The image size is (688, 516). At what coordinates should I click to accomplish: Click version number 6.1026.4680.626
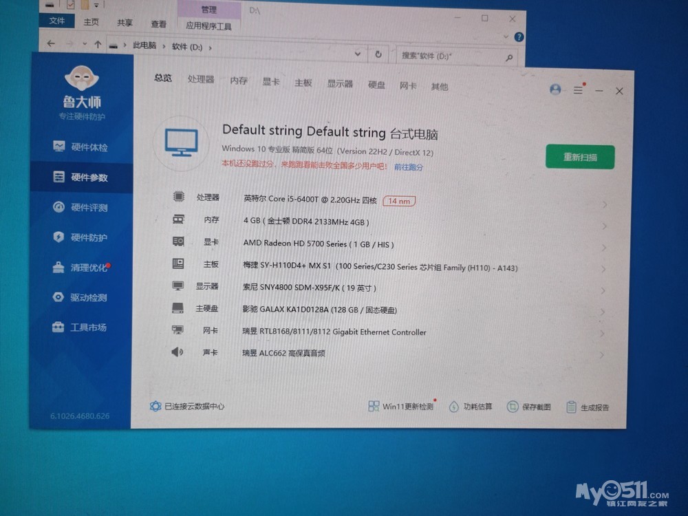click(80, 416)
